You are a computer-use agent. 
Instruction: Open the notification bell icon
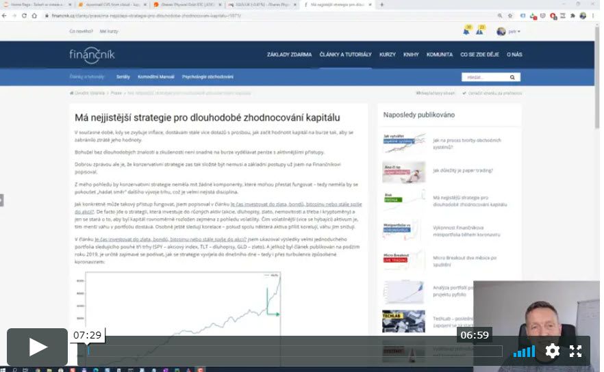coord(466,31)
